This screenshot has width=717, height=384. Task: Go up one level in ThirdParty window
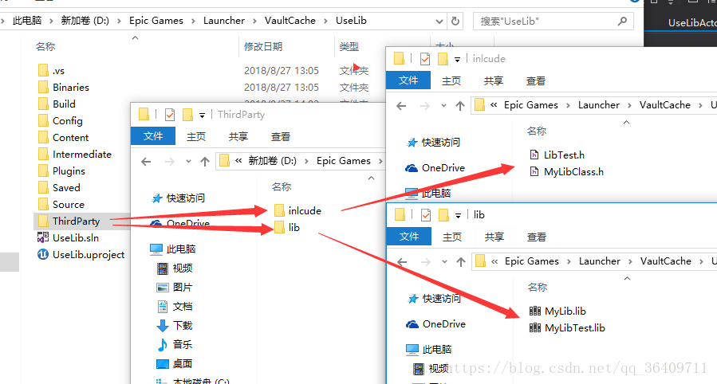click(x=205, y=161)
